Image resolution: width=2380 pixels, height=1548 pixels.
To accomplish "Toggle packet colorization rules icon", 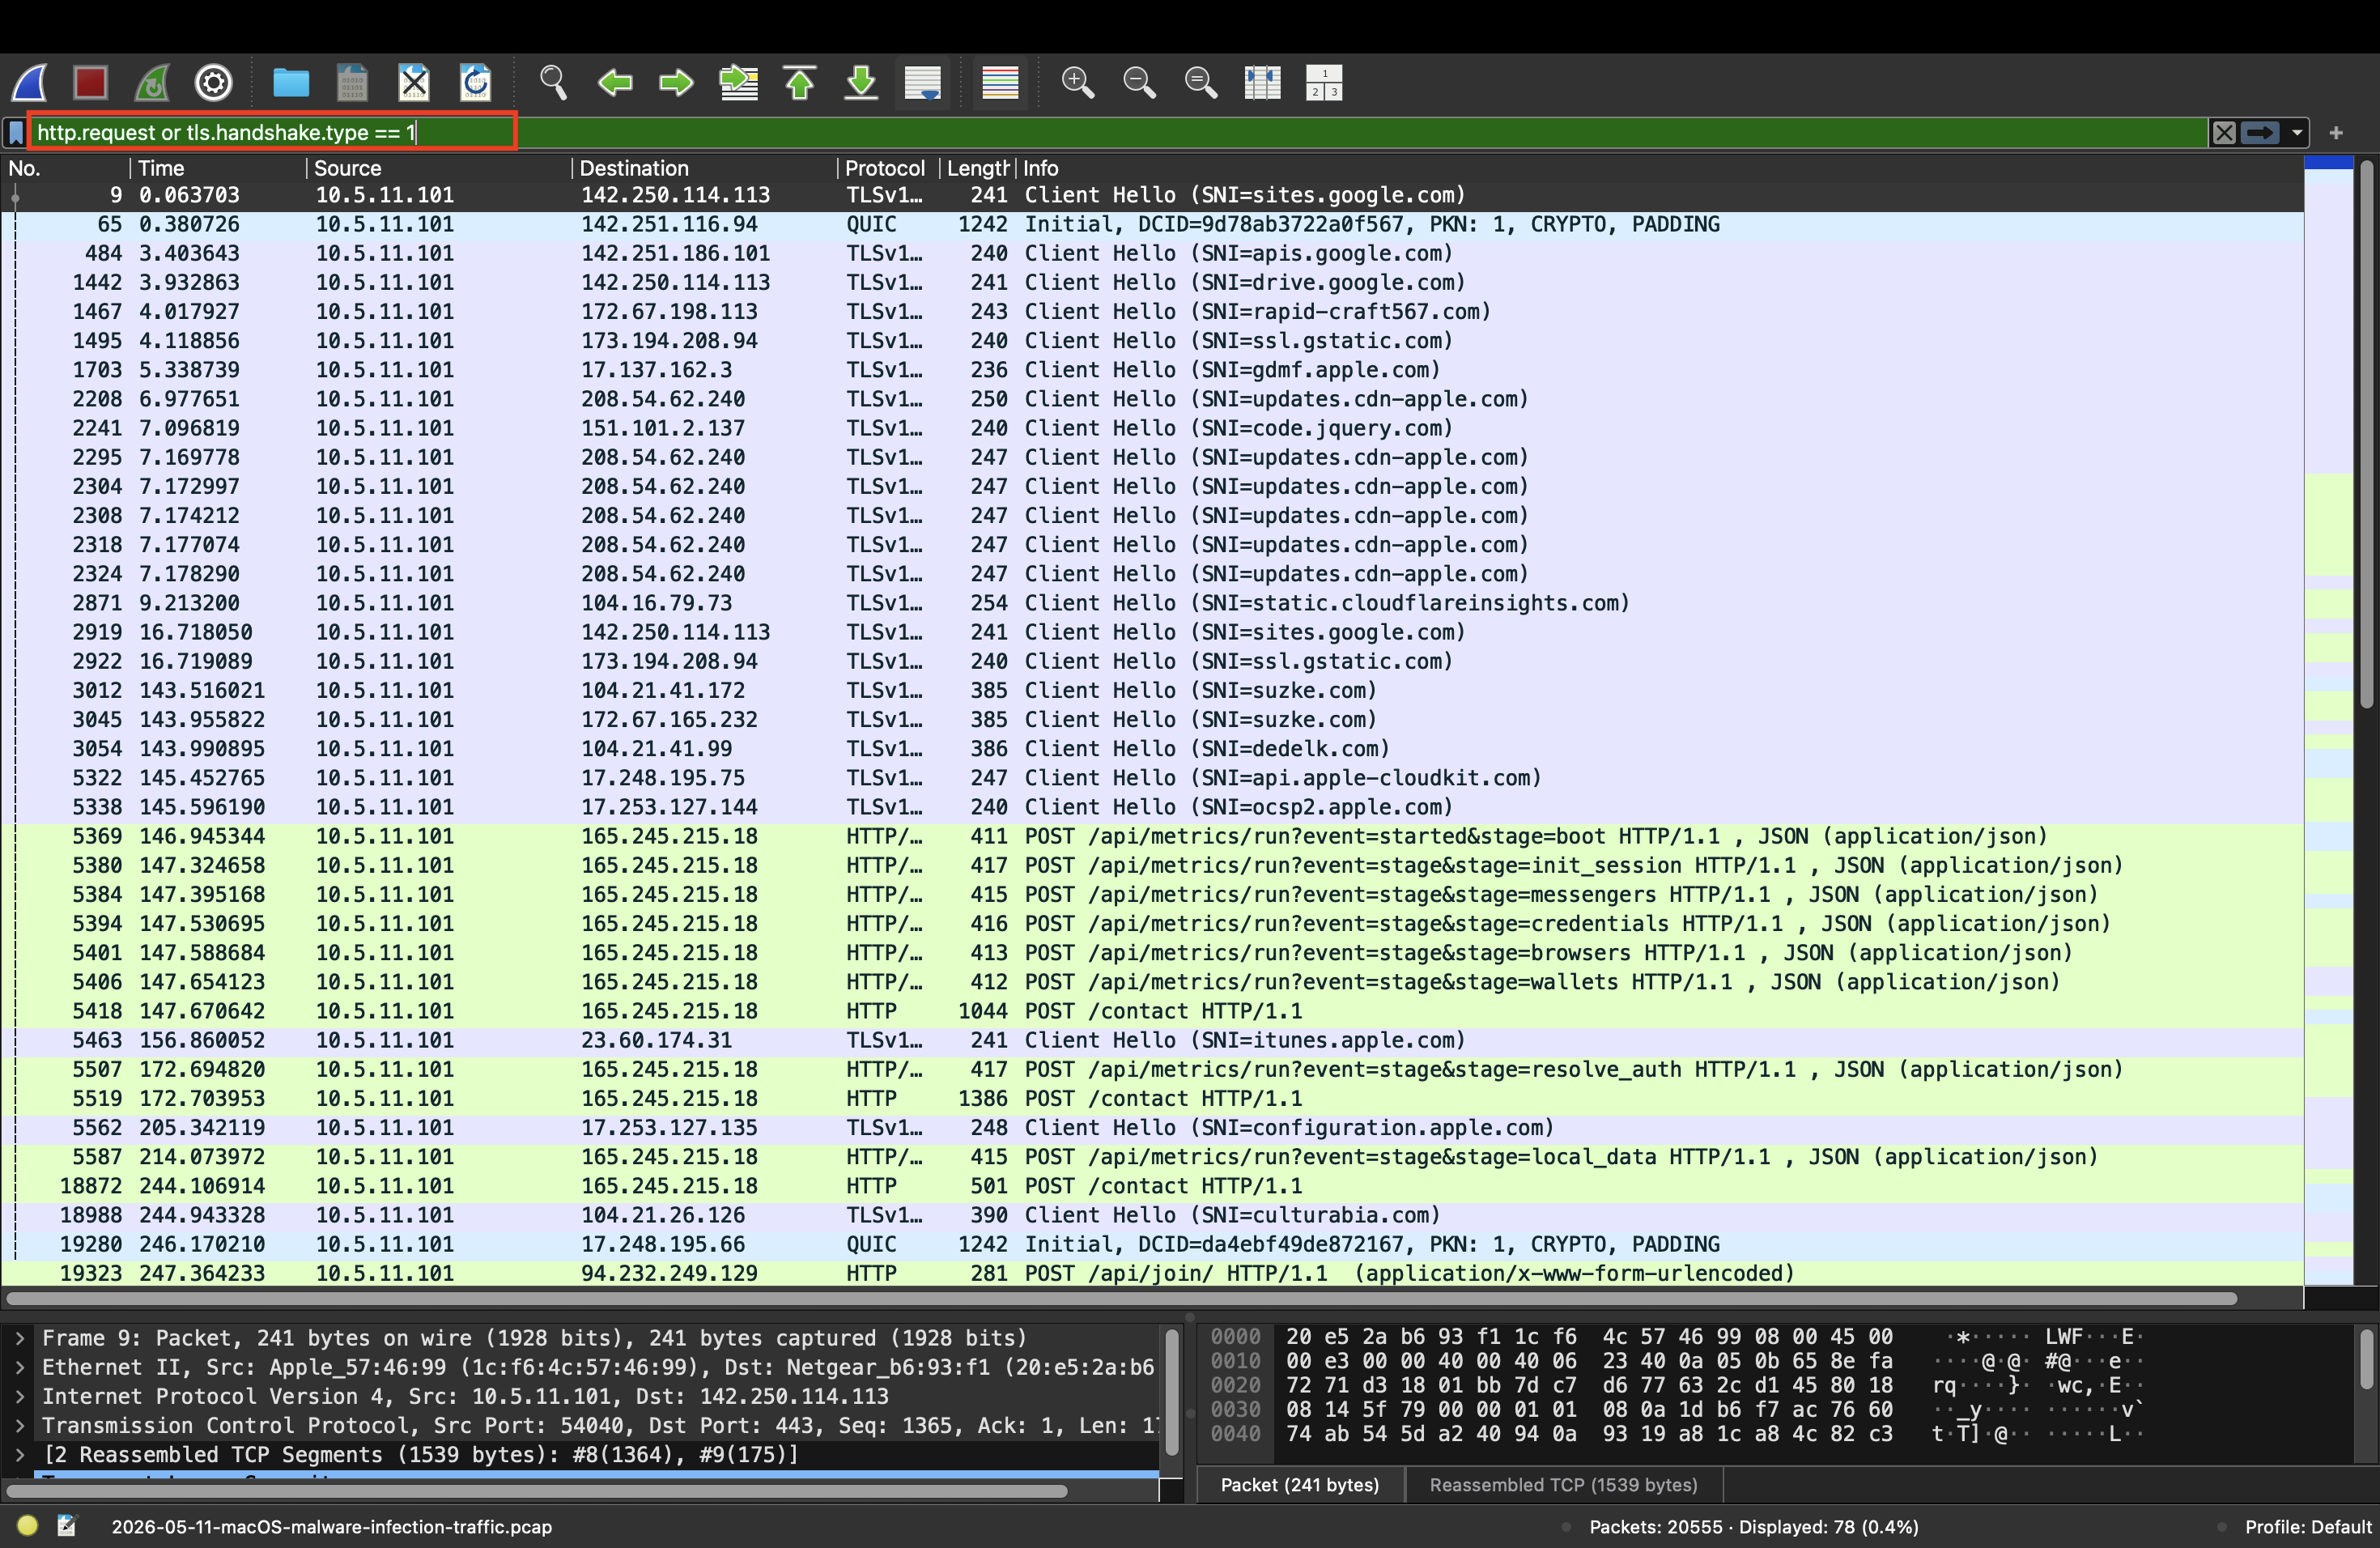I will (1000, 82).
